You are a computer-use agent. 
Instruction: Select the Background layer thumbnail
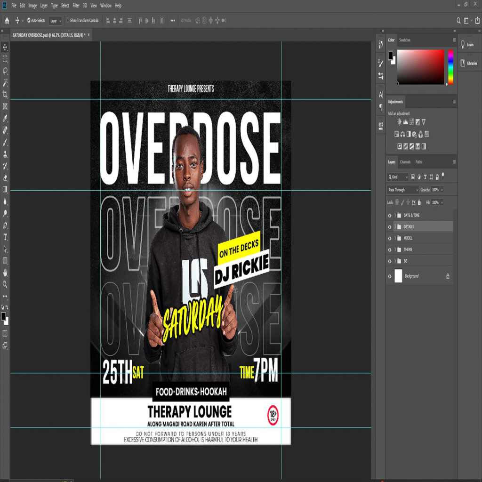pyautogui.click(x=398, y=276)
